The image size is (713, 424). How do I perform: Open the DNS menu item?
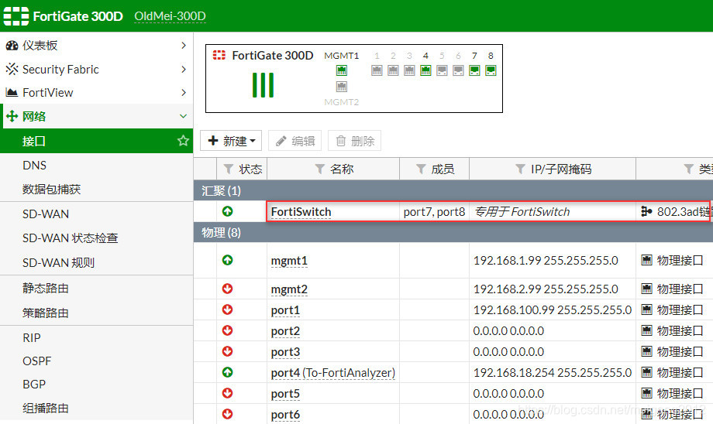35,166
